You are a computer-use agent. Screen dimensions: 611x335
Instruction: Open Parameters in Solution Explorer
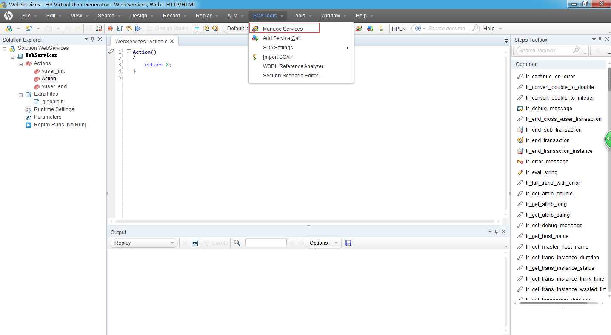click(x=48, y=117)
